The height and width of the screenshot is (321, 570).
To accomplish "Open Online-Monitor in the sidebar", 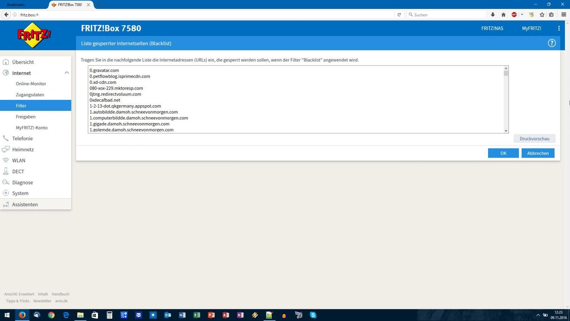I will tap(31, 84).
